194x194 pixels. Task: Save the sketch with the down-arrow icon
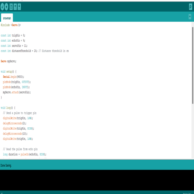(x=19, y=7)
